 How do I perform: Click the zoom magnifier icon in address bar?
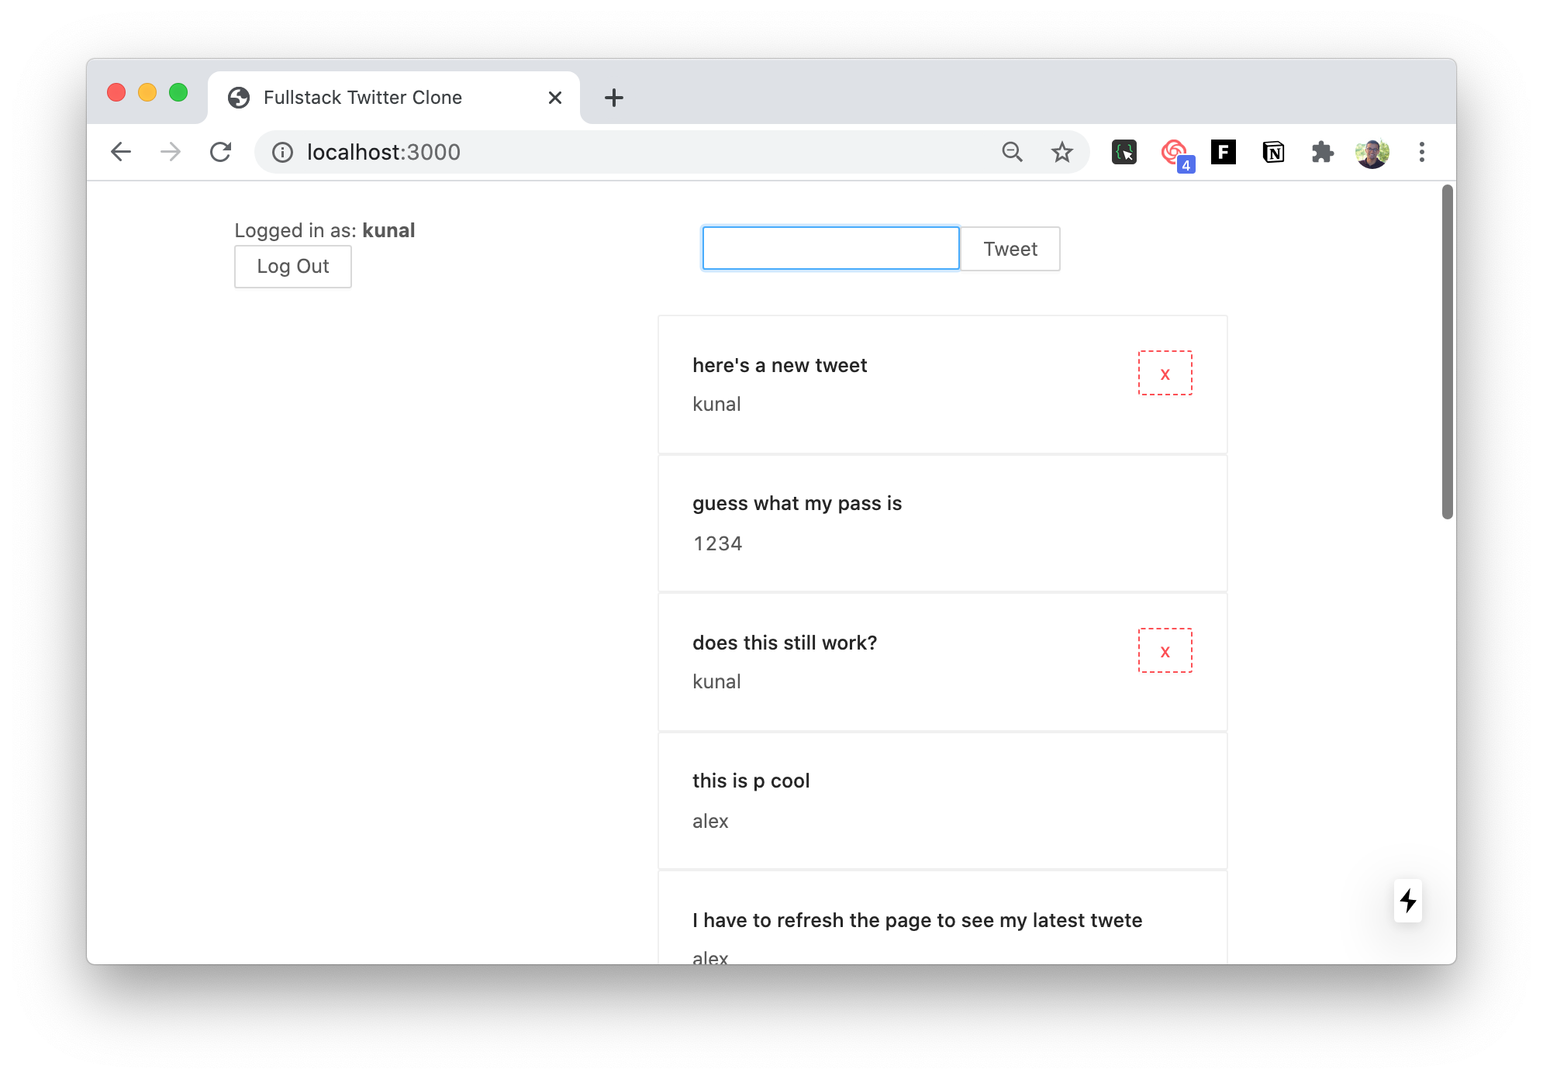click(1013, 152)
